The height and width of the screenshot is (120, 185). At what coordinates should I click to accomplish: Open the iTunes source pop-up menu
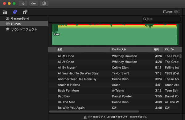coord(171,12)
